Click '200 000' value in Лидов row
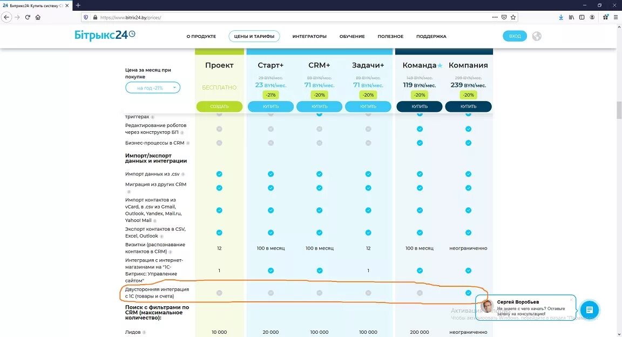622x337 pixels. pyautogui.click(x=420, y=332)
